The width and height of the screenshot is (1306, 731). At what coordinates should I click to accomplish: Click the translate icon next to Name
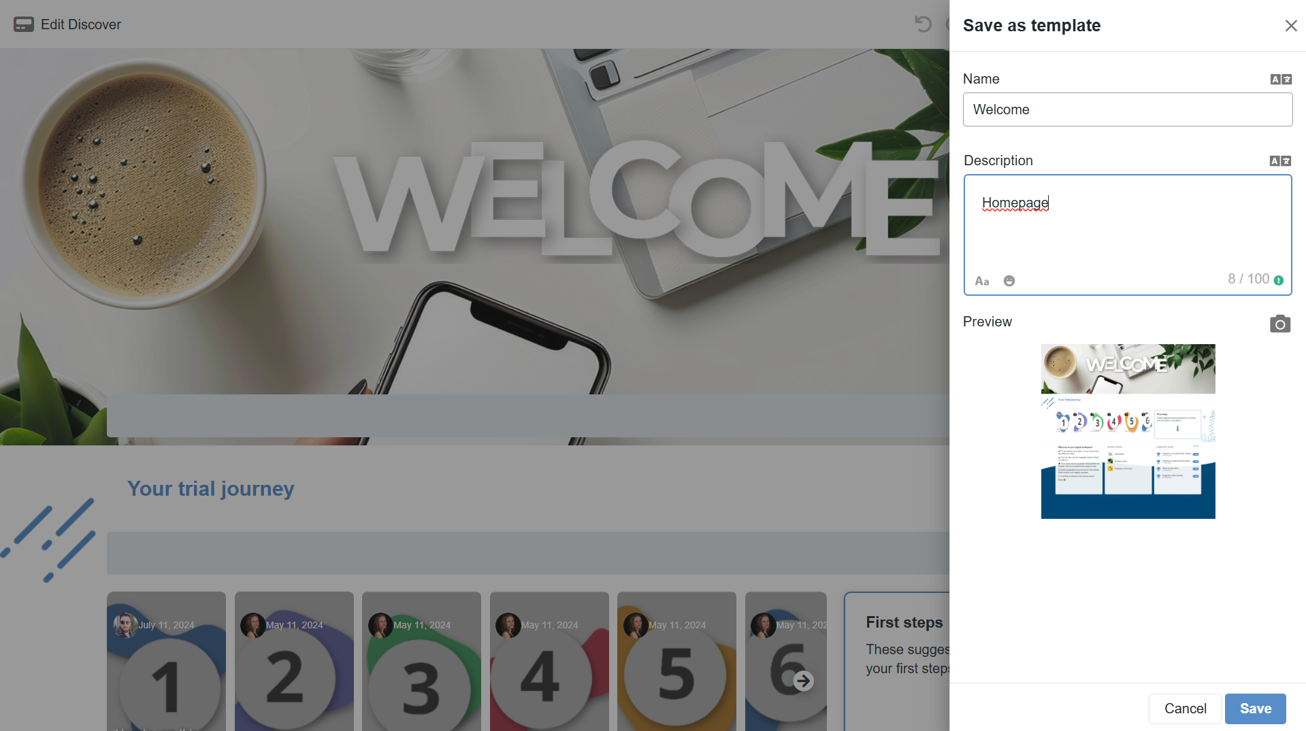(x=1280, y=80)
